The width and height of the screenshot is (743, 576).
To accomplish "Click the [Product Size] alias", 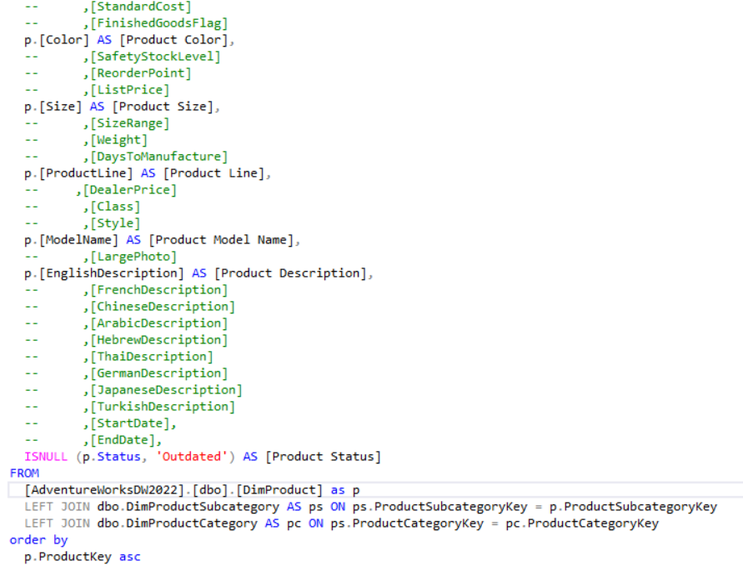I will pos(163,107).
